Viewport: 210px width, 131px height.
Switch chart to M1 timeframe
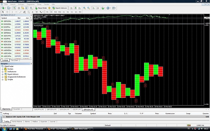click(x=47, y=12)
